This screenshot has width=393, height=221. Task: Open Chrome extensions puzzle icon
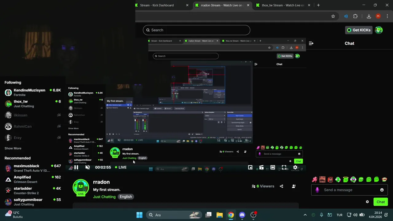pos(356,16)
